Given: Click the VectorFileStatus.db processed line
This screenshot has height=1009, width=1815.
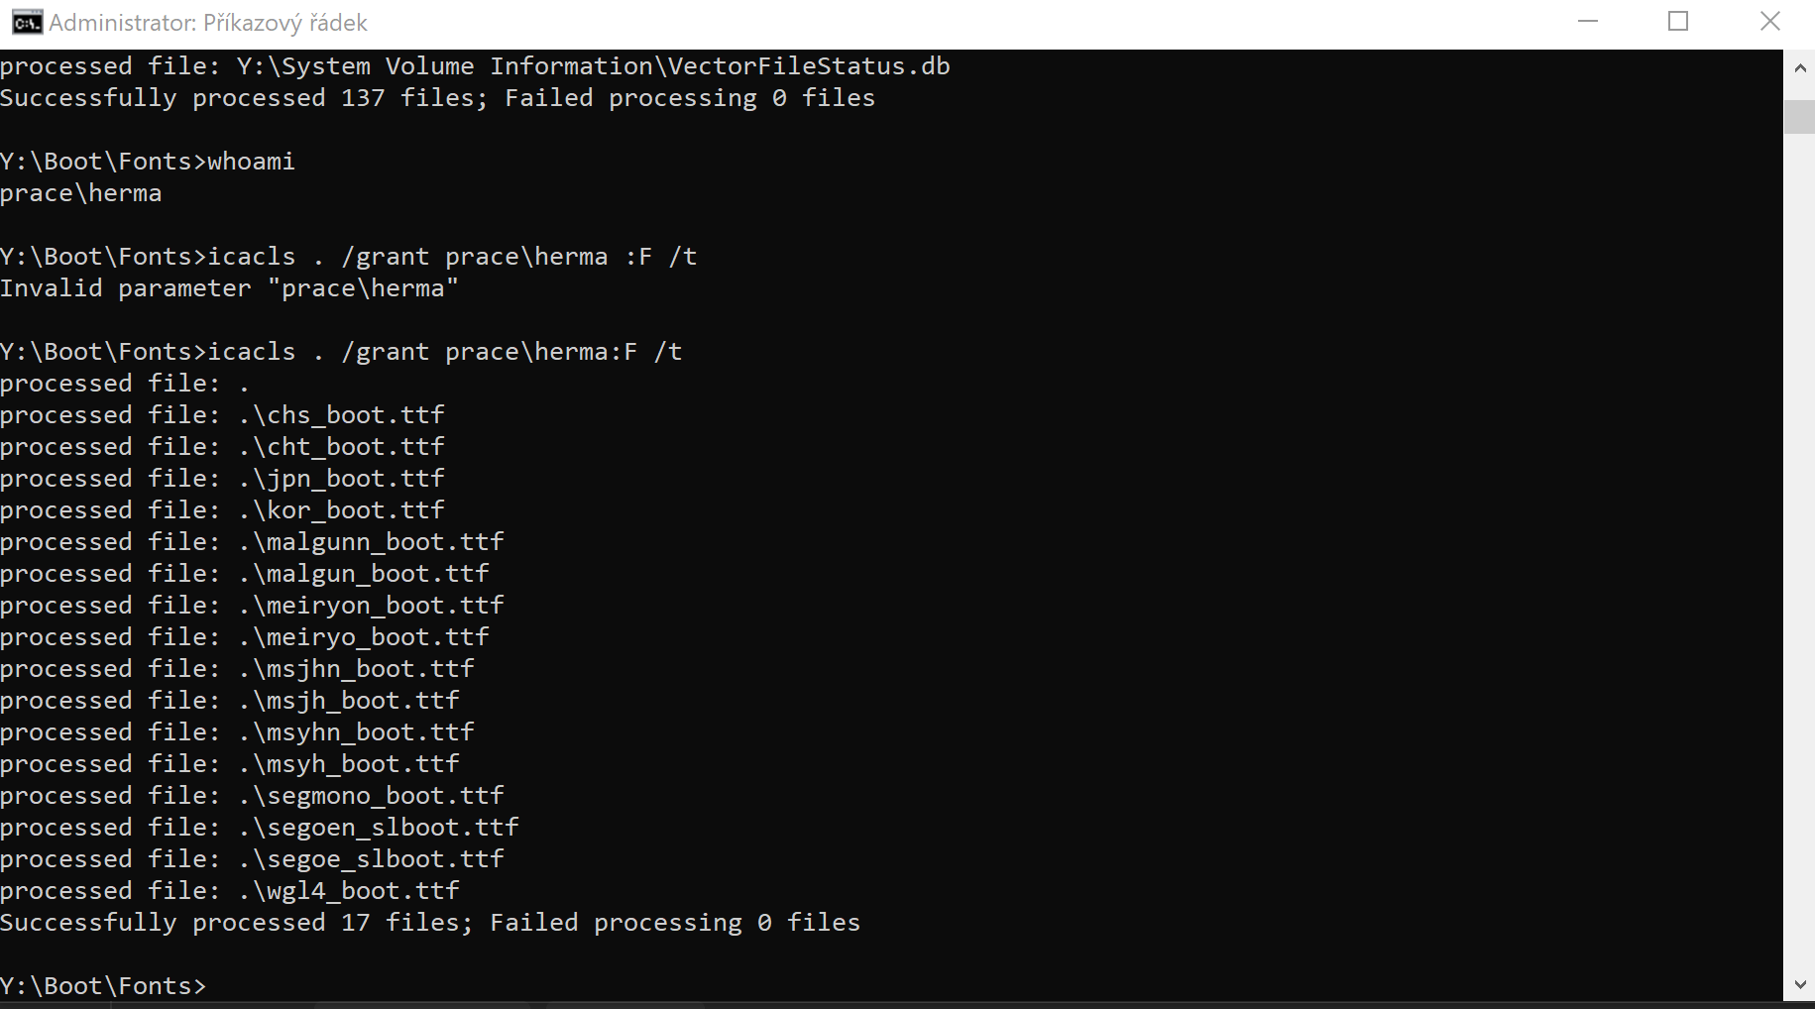Looking at the screenshot, I should pyautogui.click(x=475, y=66).
